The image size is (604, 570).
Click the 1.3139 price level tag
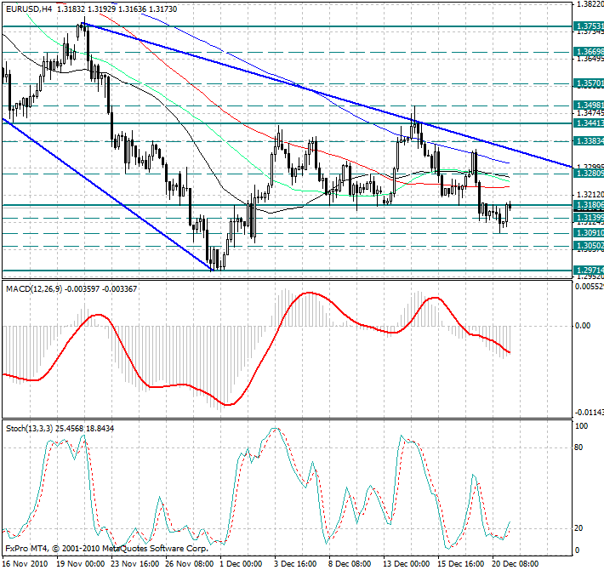point(589,218)
